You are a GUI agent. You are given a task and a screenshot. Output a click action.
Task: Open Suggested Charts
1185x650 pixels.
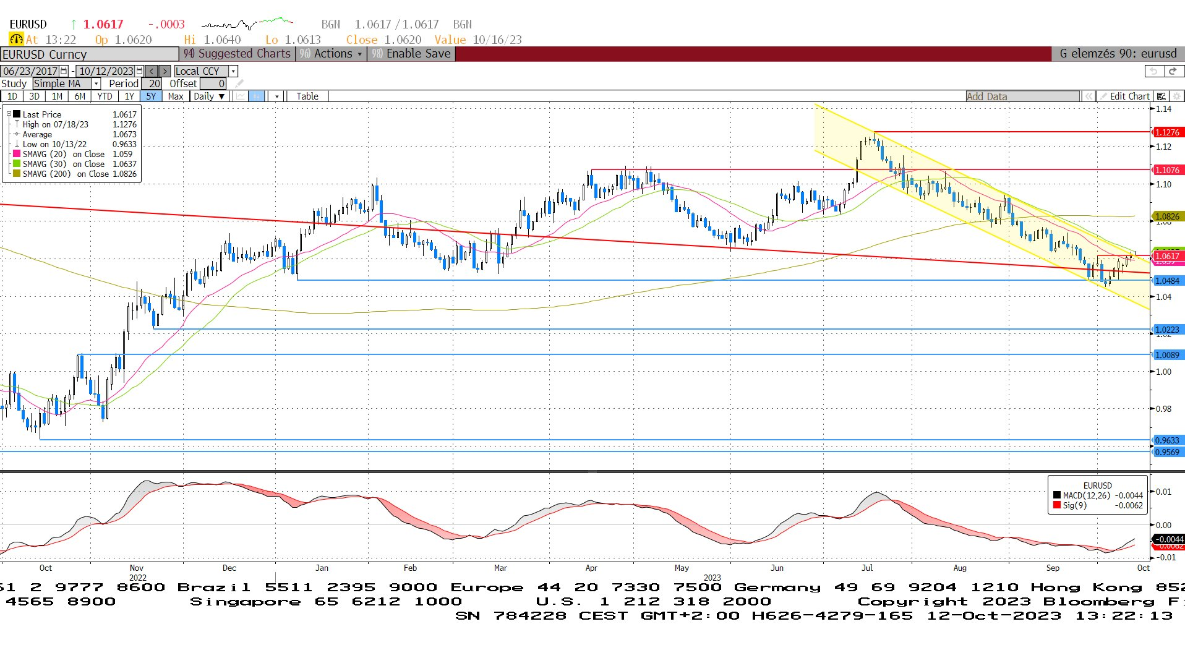[237, 54]
